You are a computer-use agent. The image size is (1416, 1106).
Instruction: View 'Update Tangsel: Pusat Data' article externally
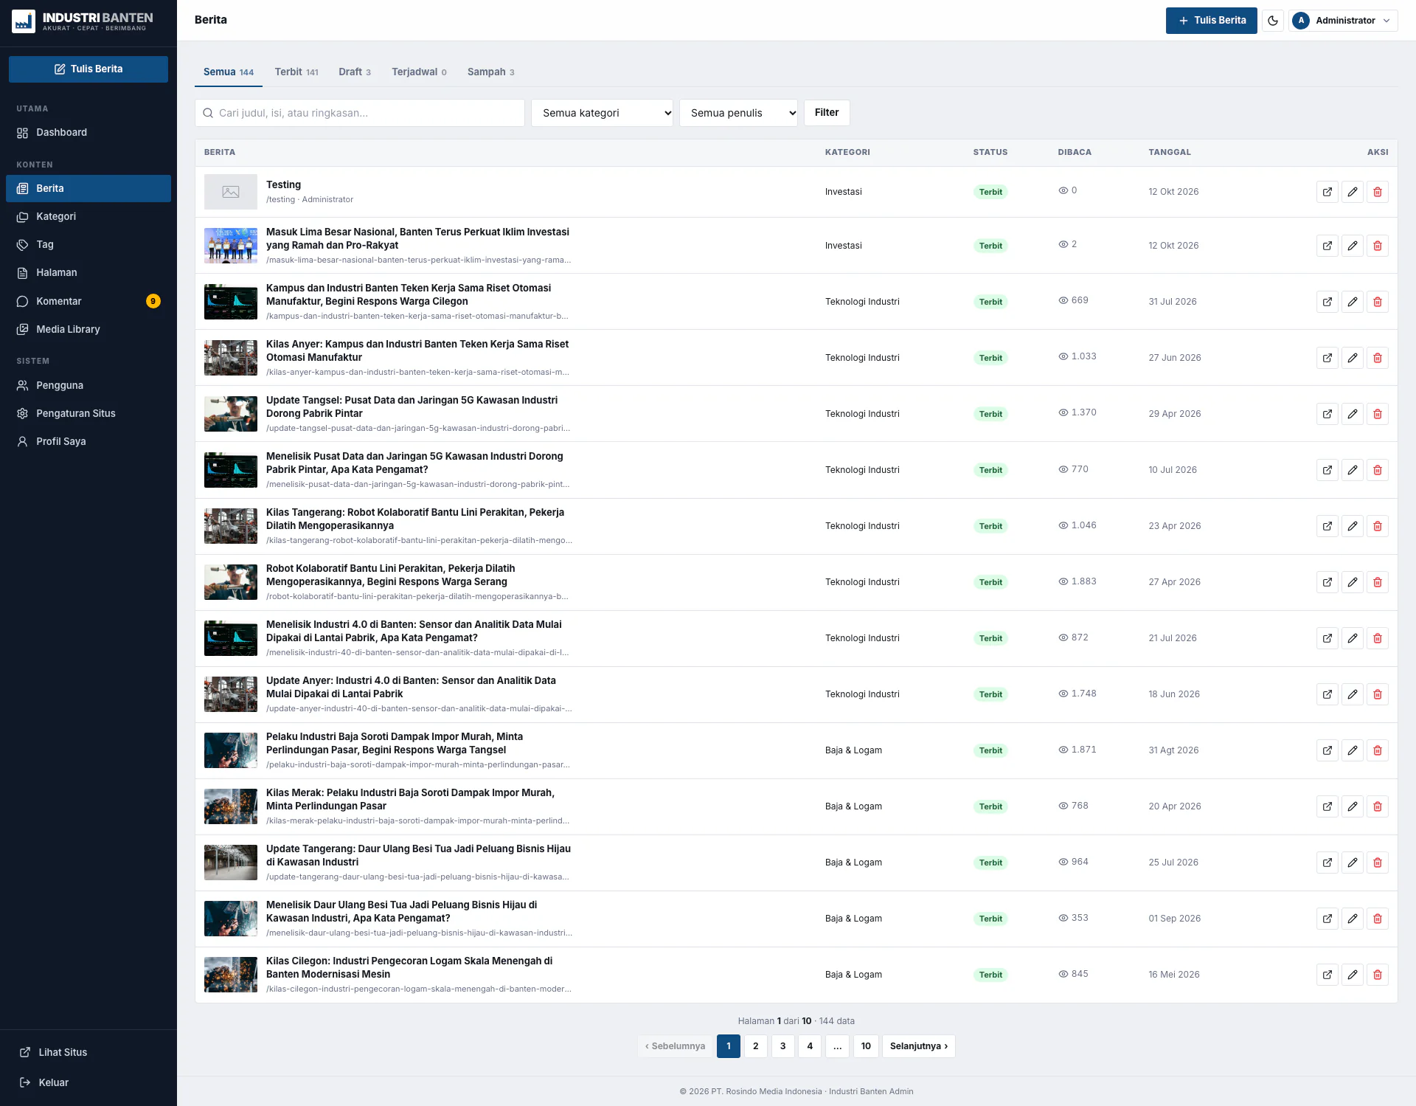[x=1327, y=414]
